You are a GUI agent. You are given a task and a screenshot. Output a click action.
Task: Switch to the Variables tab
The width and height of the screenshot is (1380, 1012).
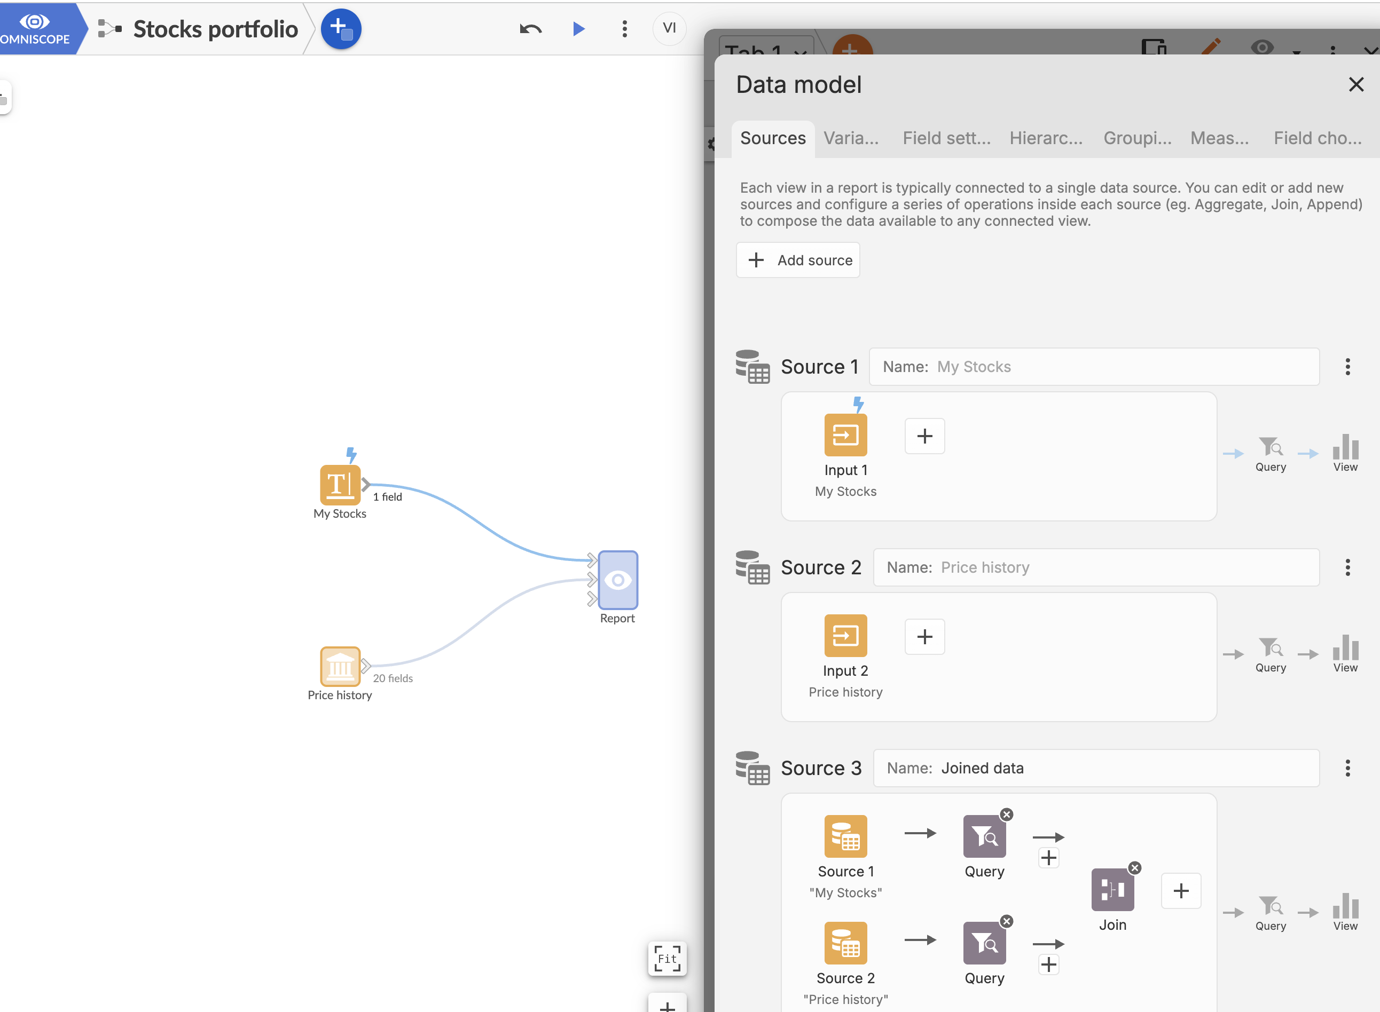click(851, 138)
